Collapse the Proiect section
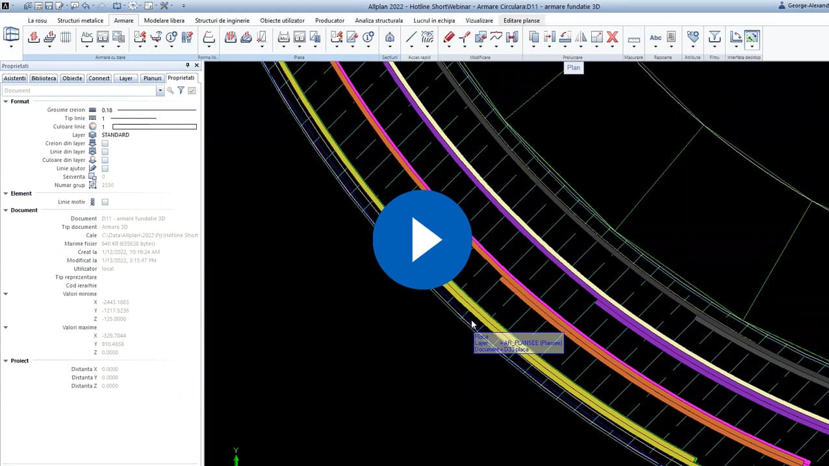829x466 pixels. pyautogui.click(x=6, y=361)
